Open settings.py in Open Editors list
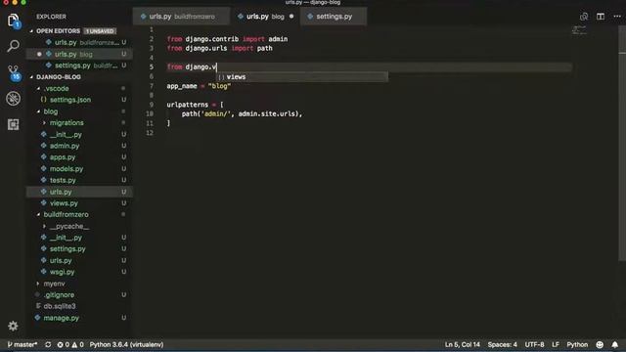Viewport: 626px width, 352px height. (80, 66)
